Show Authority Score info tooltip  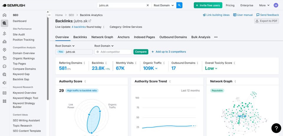85,81
